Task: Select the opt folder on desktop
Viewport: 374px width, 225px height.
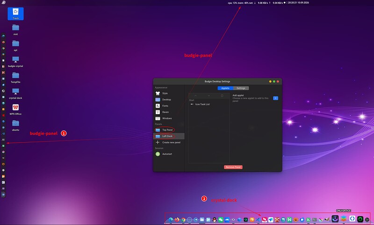Action: point(15,45)
